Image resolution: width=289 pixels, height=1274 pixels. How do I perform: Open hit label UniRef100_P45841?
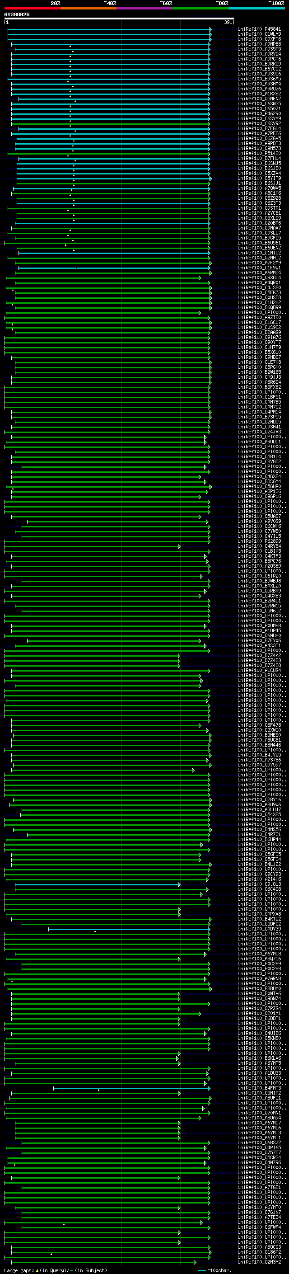259,29
